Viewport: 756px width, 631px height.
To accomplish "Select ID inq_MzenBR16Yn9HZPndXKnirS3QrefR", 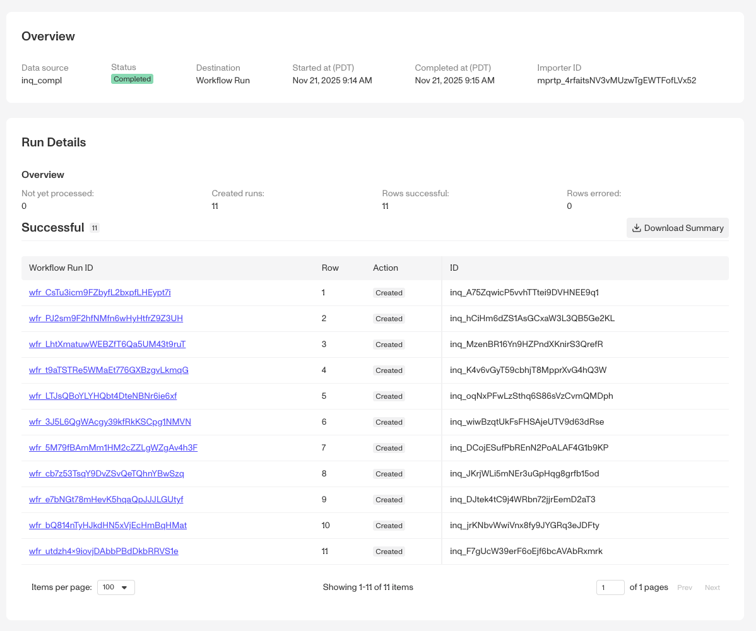I will pyautogui.click(x=526, y=344).
